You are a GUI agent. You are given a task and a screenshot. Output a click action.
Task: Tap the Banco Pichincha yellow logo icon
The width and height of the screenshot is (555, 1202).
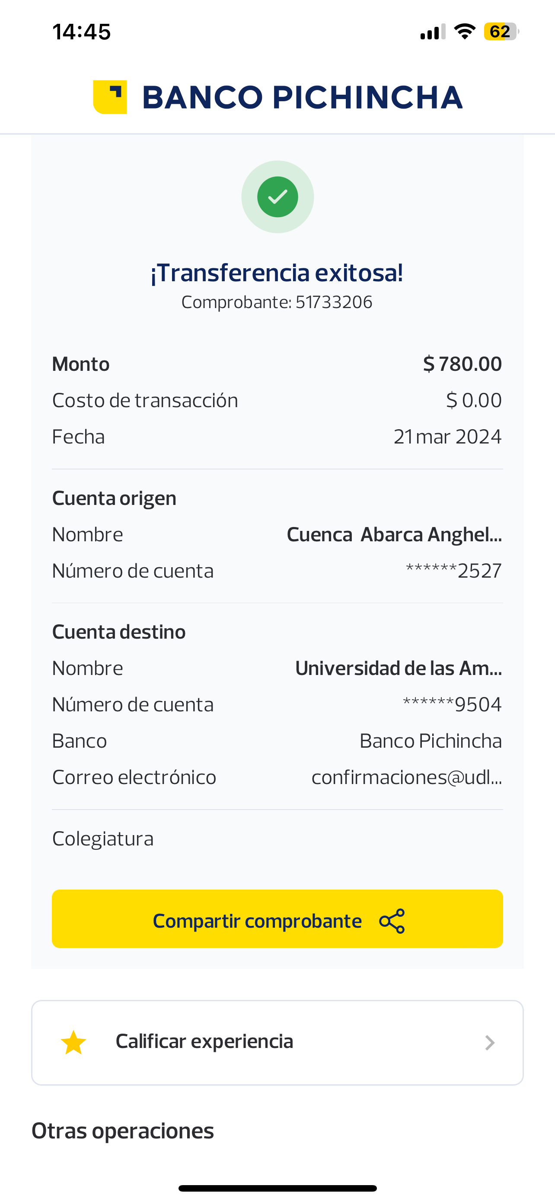click(110, 97)
